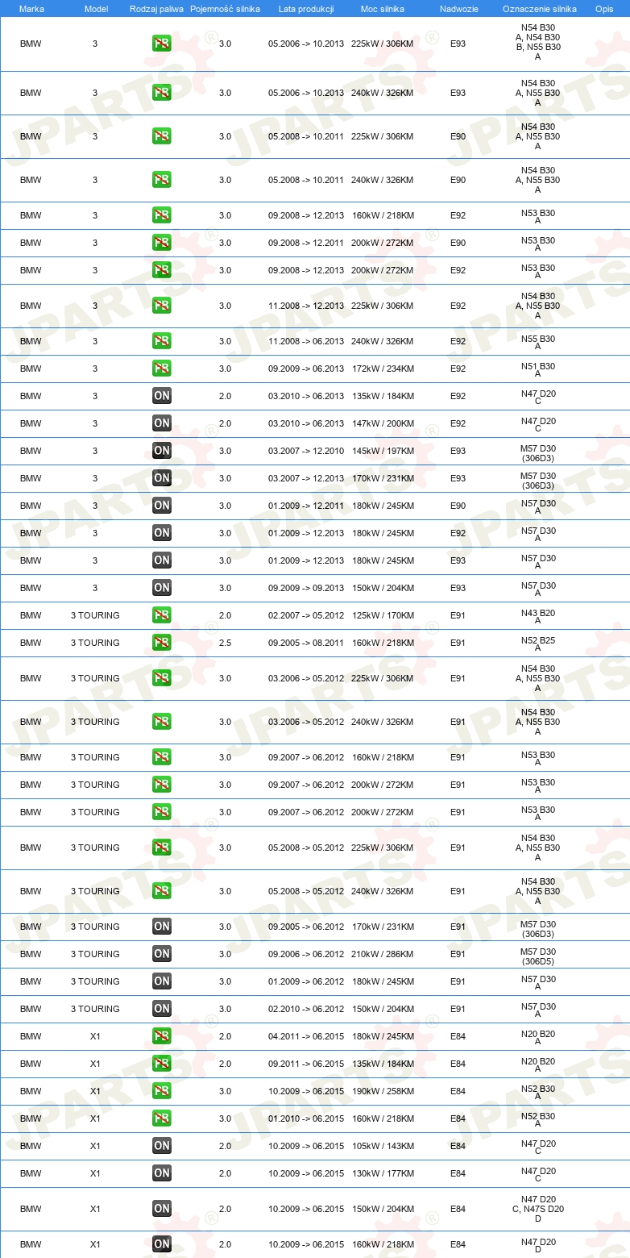Select ON icon in X1 150kW/204KM row
The image size is (630, 1258).
pyautogui.click(x=161, y=1209)
